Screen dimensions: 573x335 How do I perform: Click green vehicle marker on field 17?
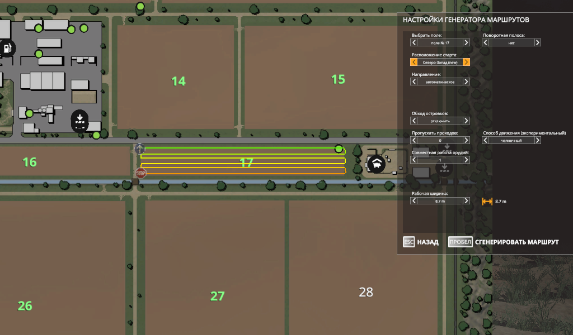tap(339, 149)
